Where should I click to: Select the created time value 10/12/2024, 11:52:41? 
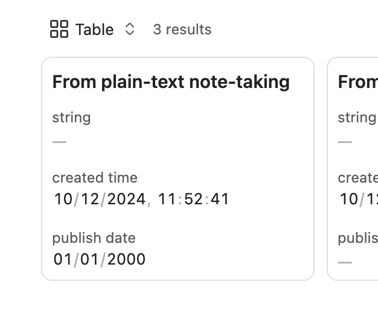click(141, 199)
